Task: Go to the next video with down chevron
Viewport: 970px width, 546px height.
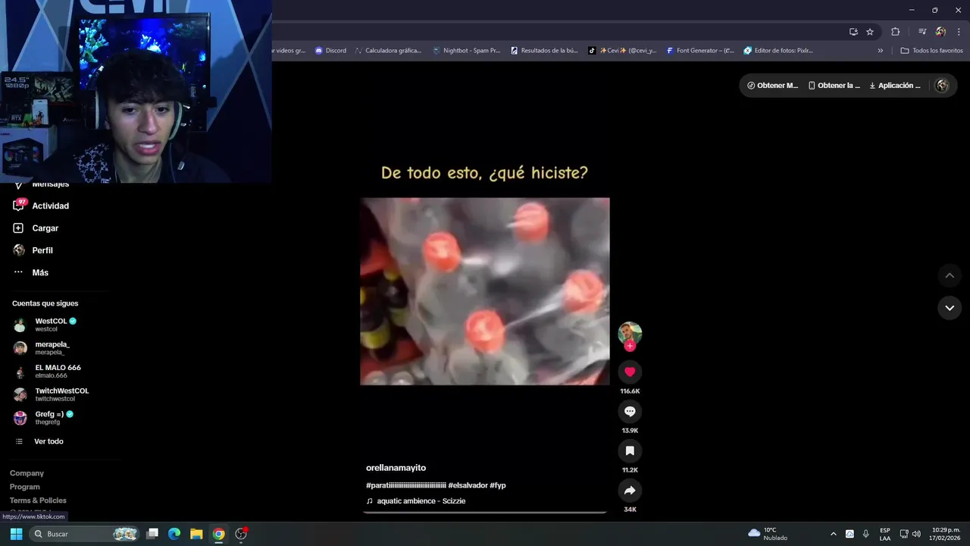Action: [950, 308]
